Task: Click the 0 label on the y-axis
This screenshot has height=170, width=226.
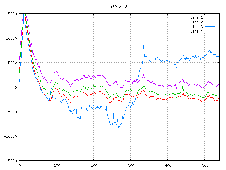Action: (16, 87)
